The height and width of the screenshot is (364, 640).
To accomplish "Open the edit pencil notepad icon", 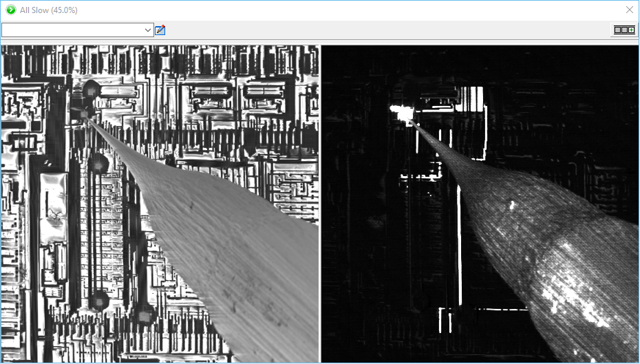I will (160, 30).
